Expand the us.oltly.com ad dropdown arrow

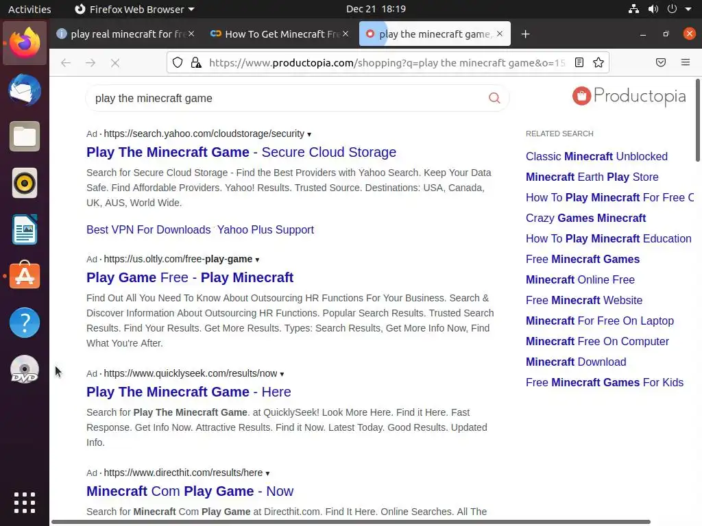[257, 260]
